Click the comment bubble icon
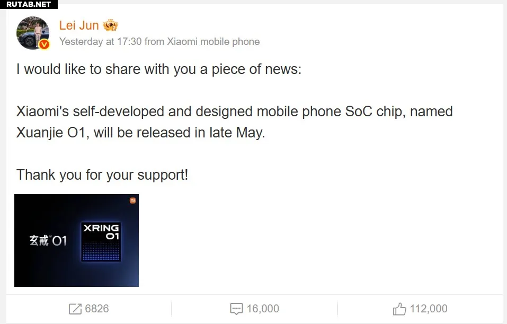The image size is (507, 324). 236,309
